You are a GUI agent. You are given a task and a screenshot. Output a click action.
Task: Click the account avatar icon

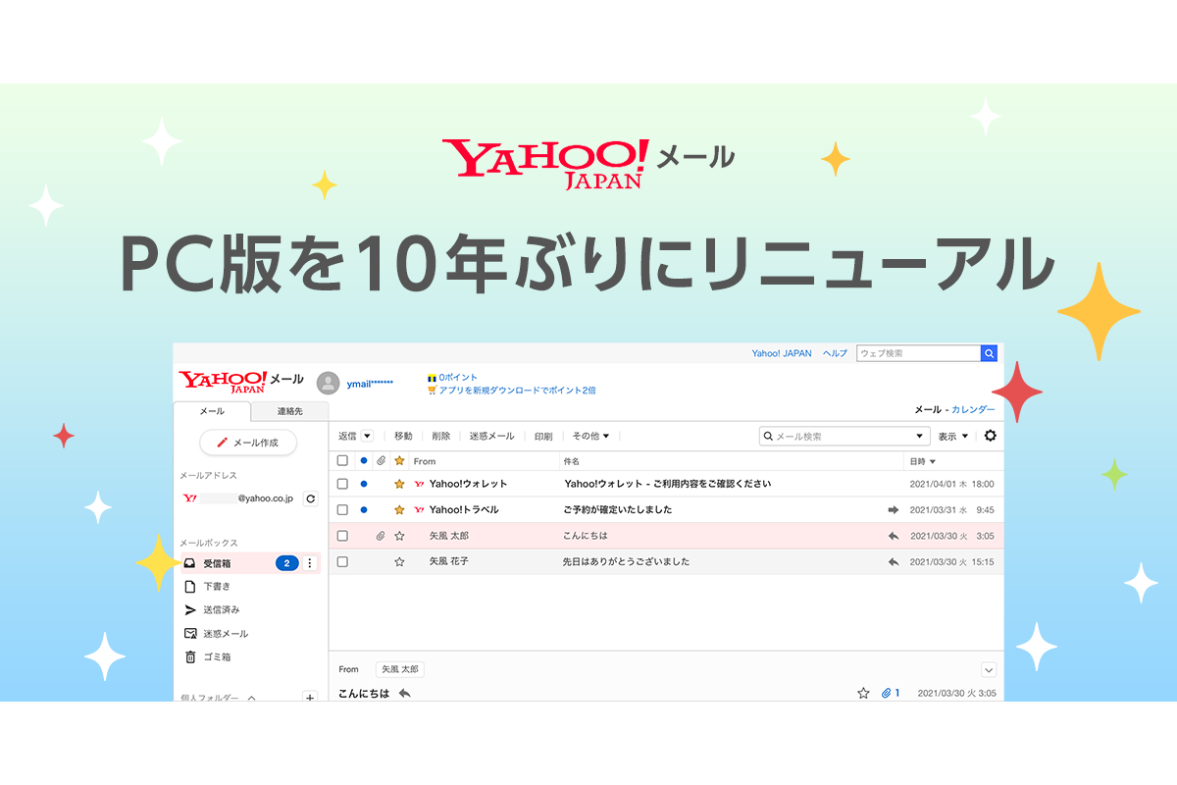click(329, 383)
